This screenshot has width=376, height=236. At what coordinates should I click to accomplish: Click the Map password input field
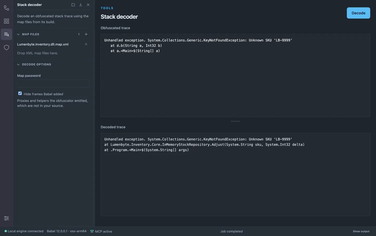53,83
